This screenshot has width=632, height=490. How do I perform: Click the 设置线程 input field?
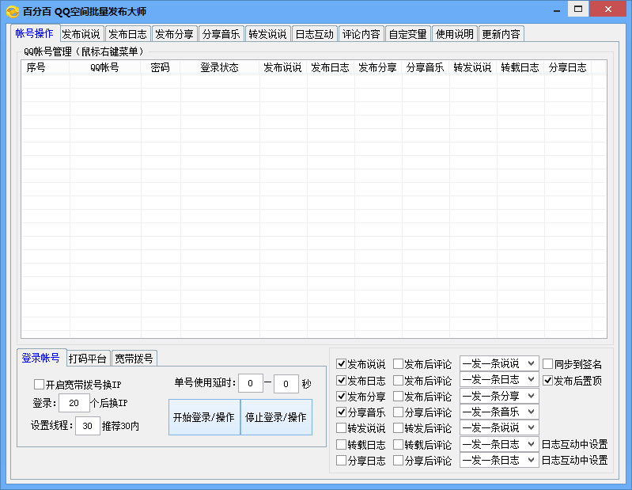point(87,426)
